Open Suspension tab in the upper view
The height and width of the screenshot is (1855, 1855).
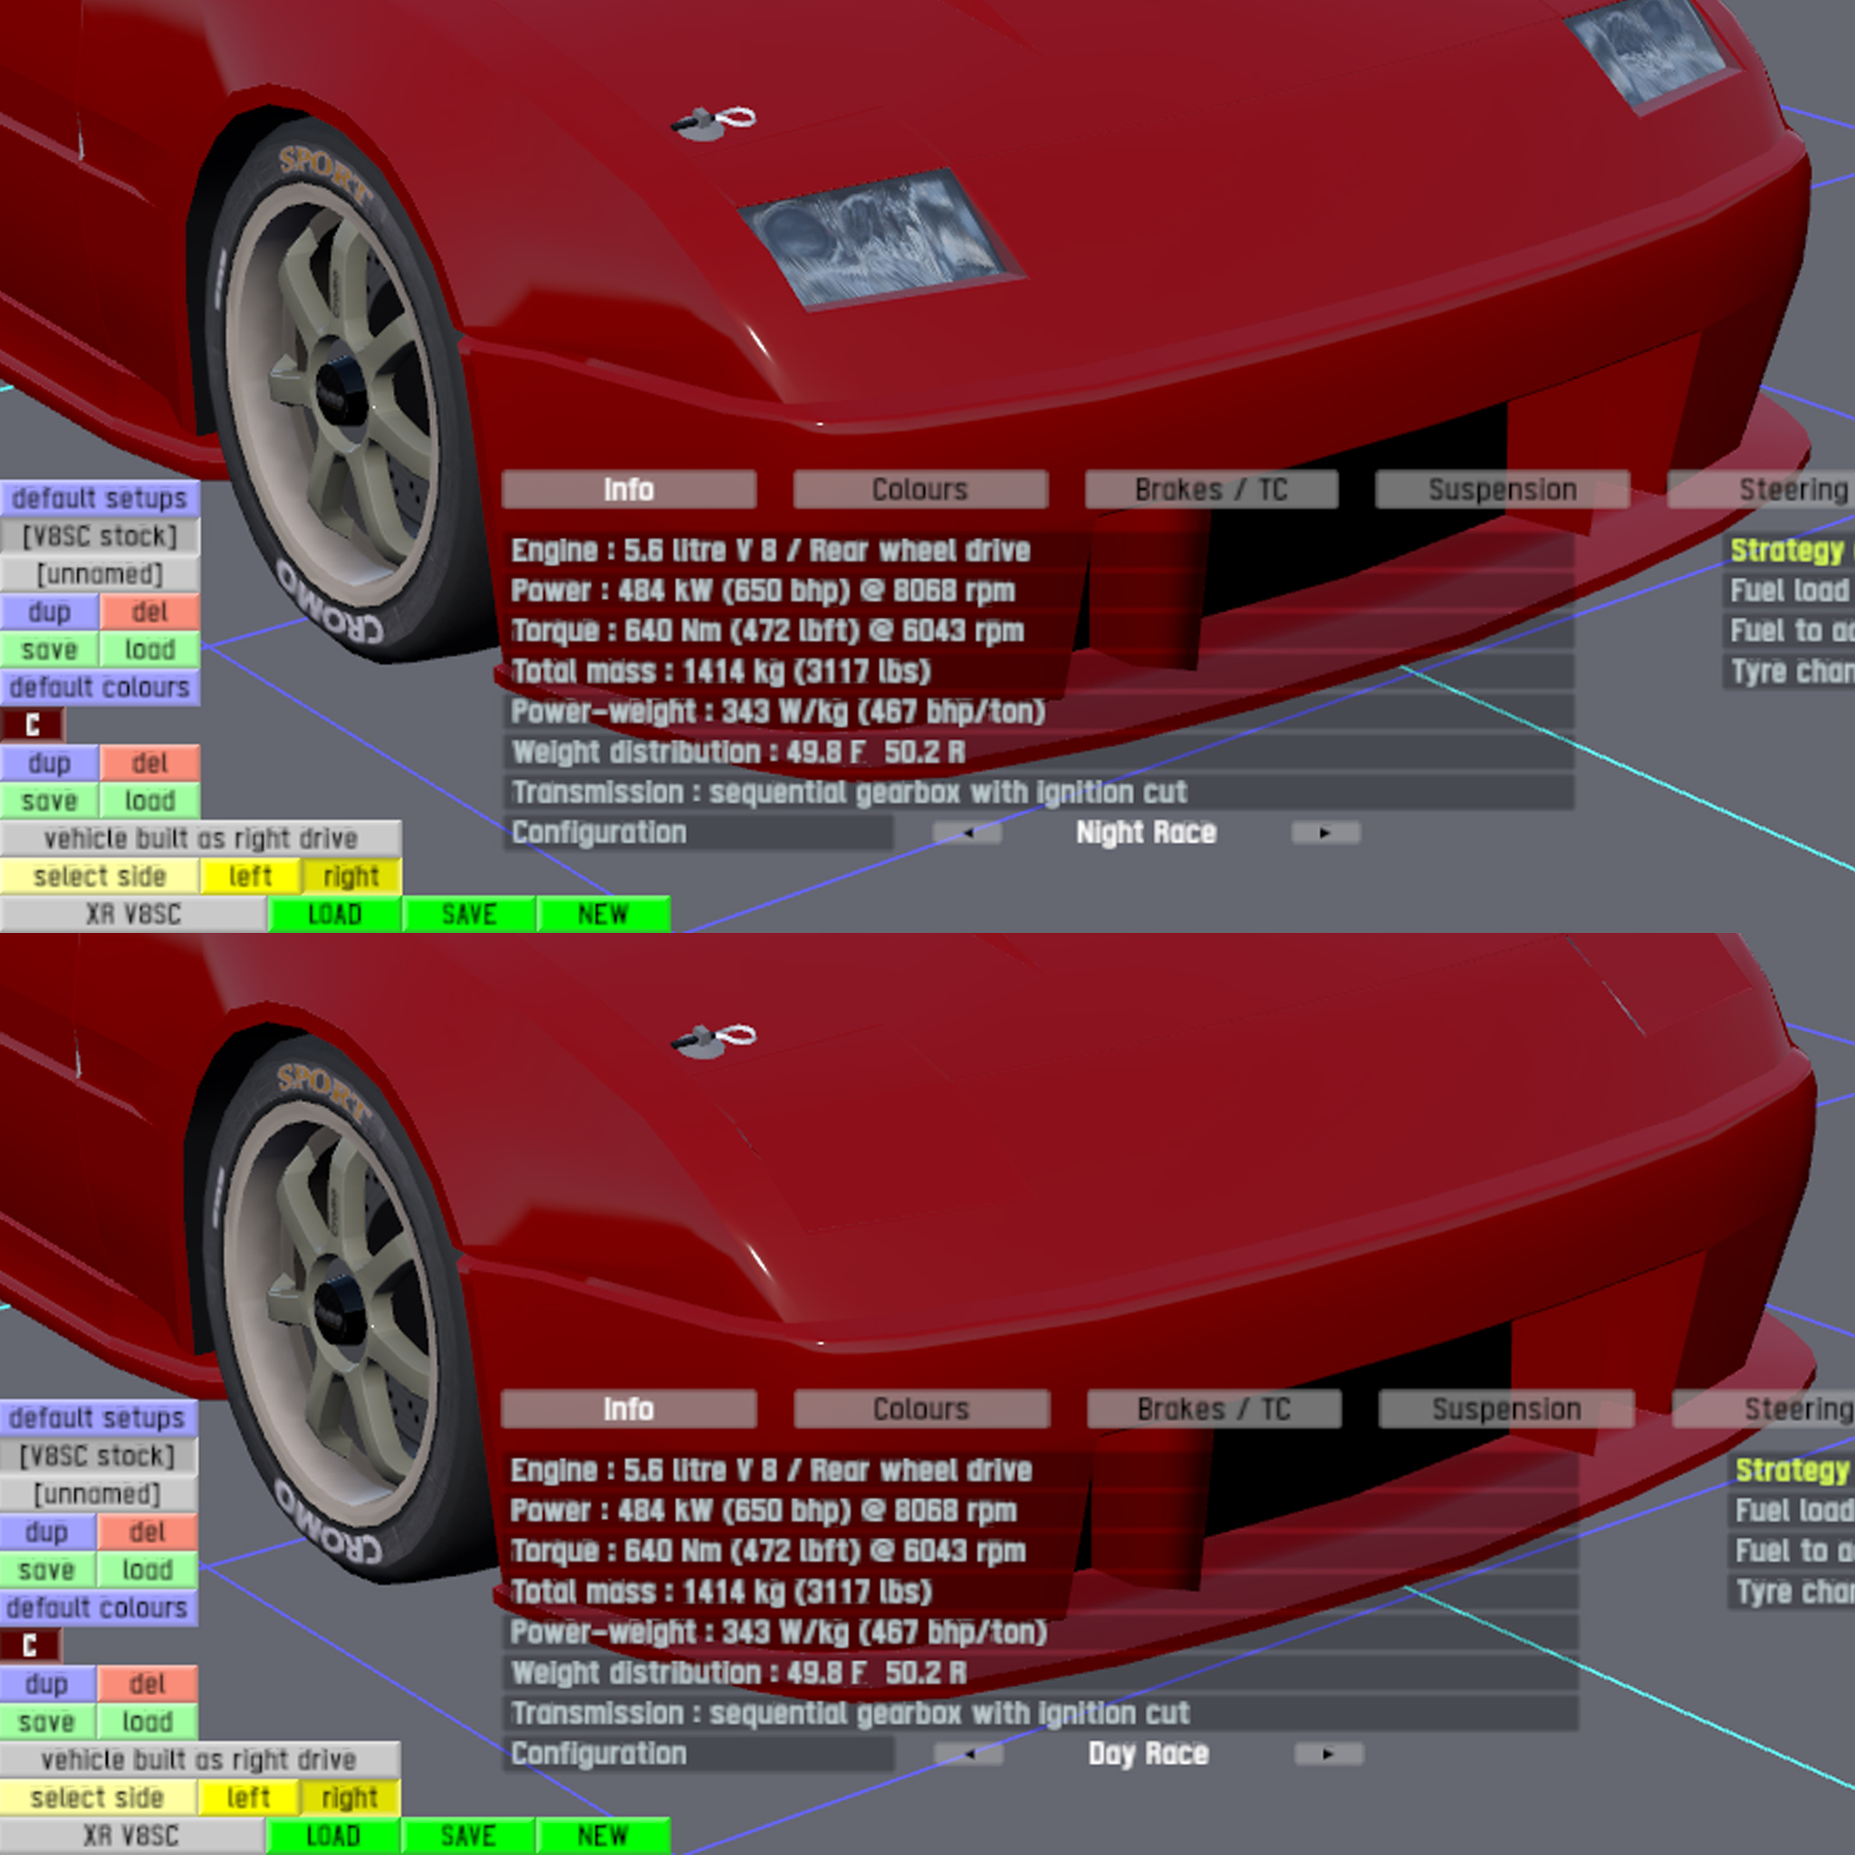[x=1502, y=490]
